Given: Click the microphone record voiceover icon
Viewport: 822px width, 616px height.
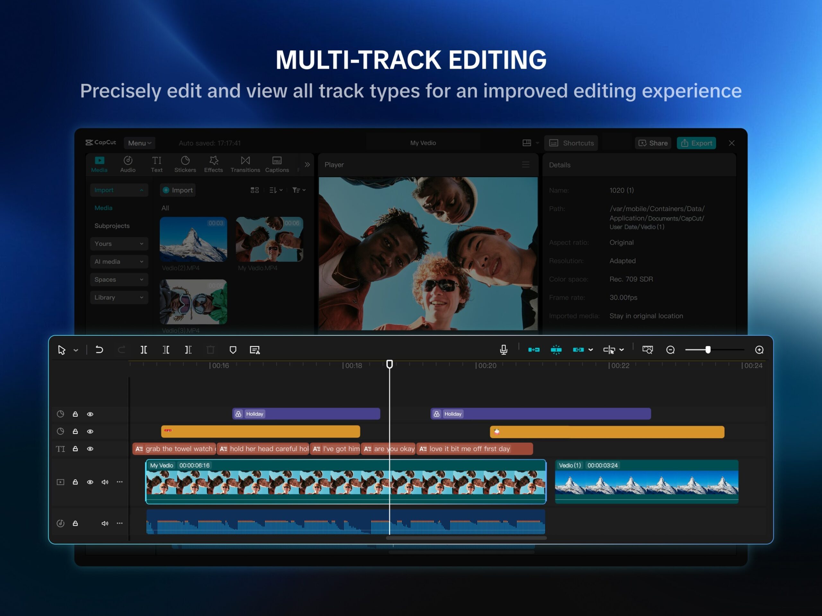Looking at the screenshot, I should [x=503, y=350].
